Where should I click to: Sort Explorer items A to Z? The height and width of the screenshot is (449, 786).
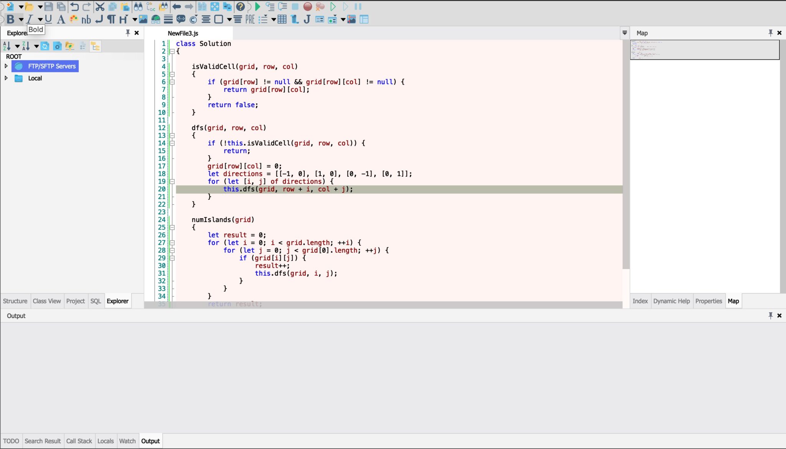(x=7, y=46)
